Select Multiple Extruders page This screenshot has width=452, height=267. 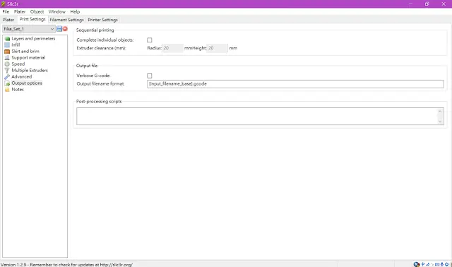pos(30,71)
